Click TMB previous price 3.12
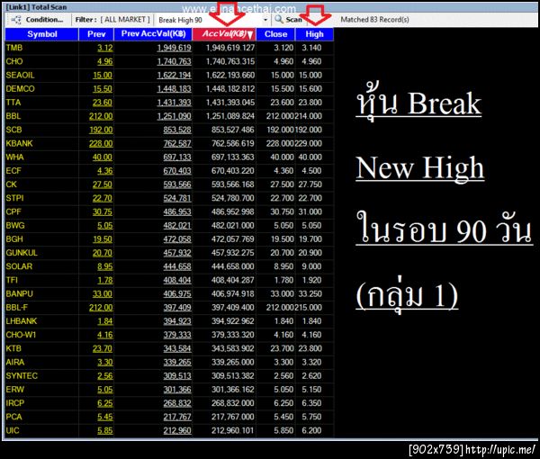This screenshot has height=459, width=540. 104,48
